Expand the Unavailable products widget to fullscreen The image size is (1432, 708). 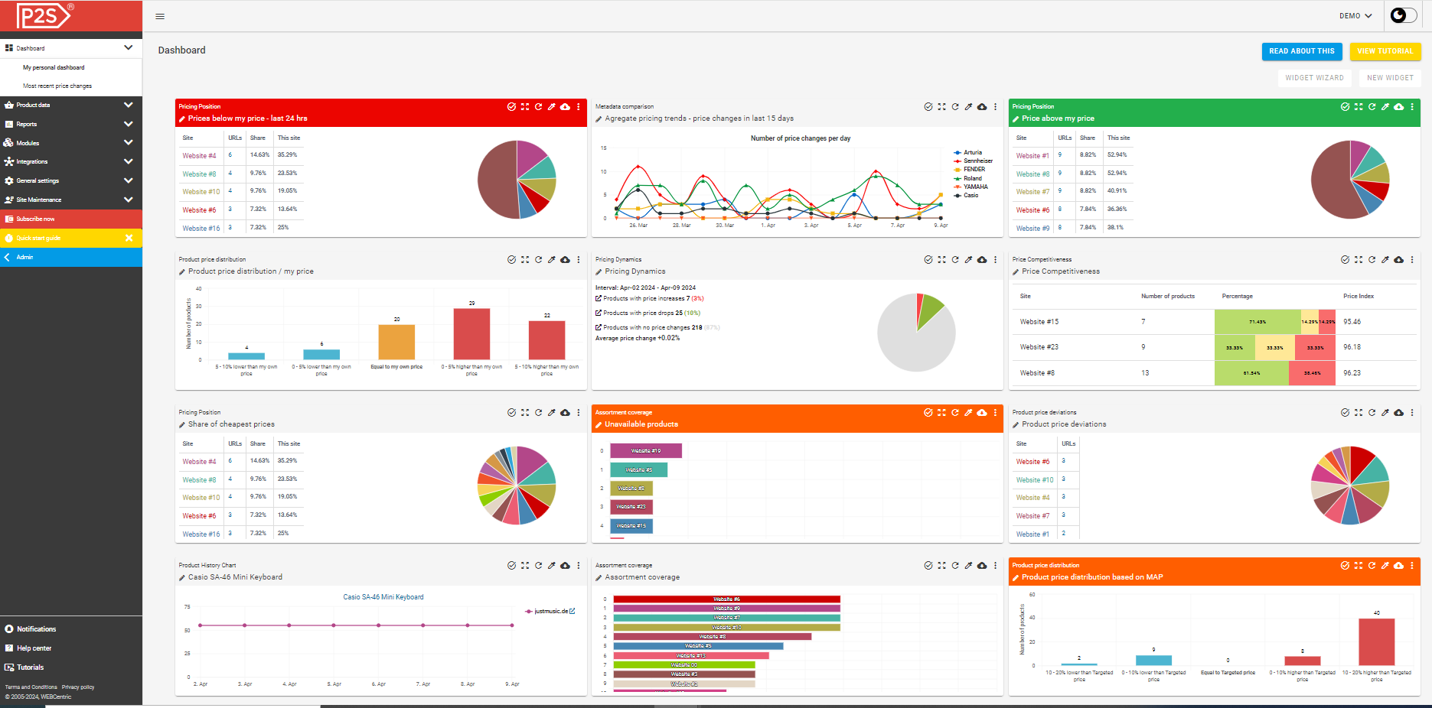pyautogui.click(x=941, y=413)
